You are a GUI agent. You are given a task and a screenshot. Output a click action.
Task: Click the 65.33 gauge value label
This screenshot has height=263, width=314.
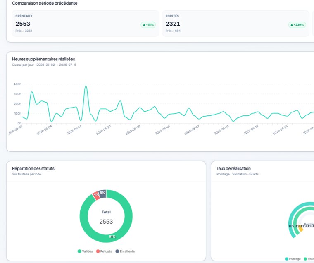click(x=301, y=226)
